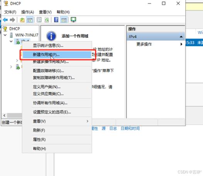This screenshot has height=176, width=203.
Task: Choose 协调所有作用域(A)...
Action: coord(57,103)
